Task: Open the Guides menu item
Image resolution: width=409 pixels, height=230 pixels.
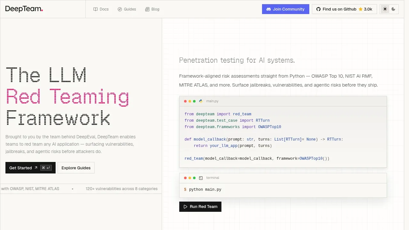Action: (127, 9)
